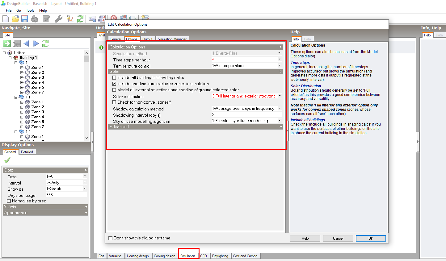Click the blue forward arrow in Navigate panel
Screen dimensions: 446x261
36,43
